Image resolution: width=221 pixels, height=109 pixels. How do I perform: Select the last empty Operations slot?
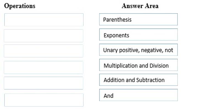(44, 100)
